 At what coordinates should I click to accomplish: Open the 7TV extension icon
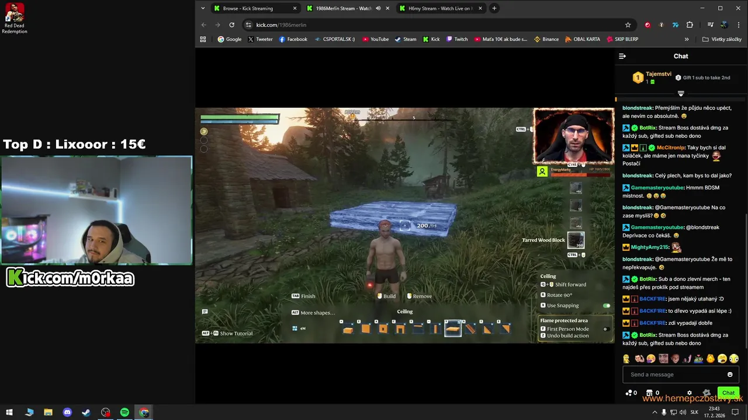tap(676, 25)
